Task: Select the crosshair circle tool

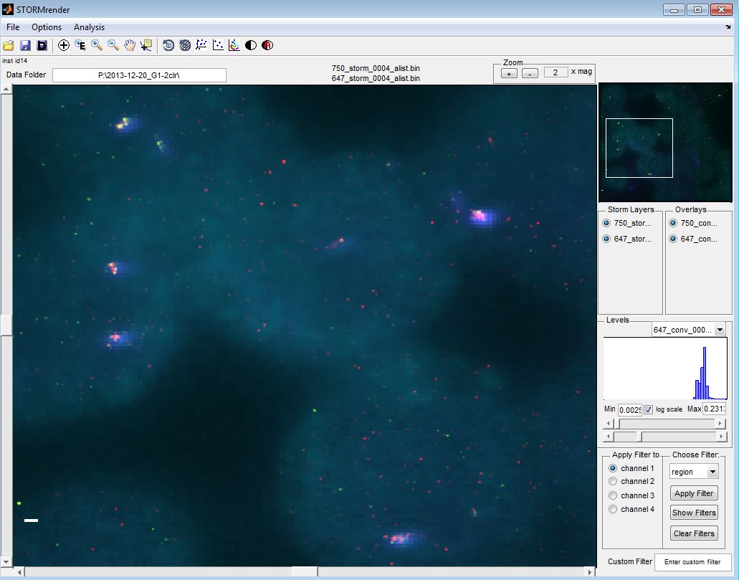Action: click(64, 45)
